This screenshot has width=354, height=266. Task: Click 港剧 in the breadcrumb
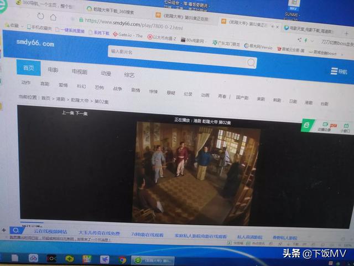coord(60,99)
